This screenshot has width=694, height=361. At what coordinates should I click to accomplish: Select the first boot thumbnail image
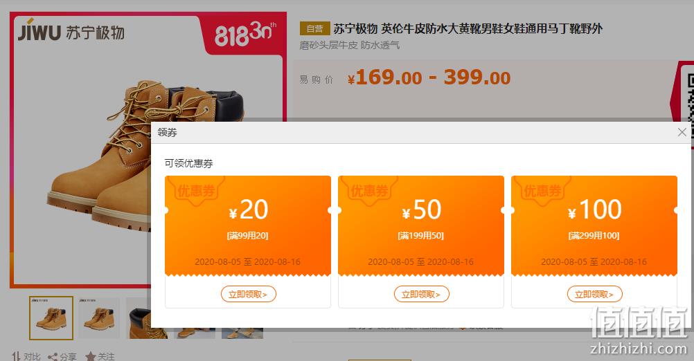(51, 318)
